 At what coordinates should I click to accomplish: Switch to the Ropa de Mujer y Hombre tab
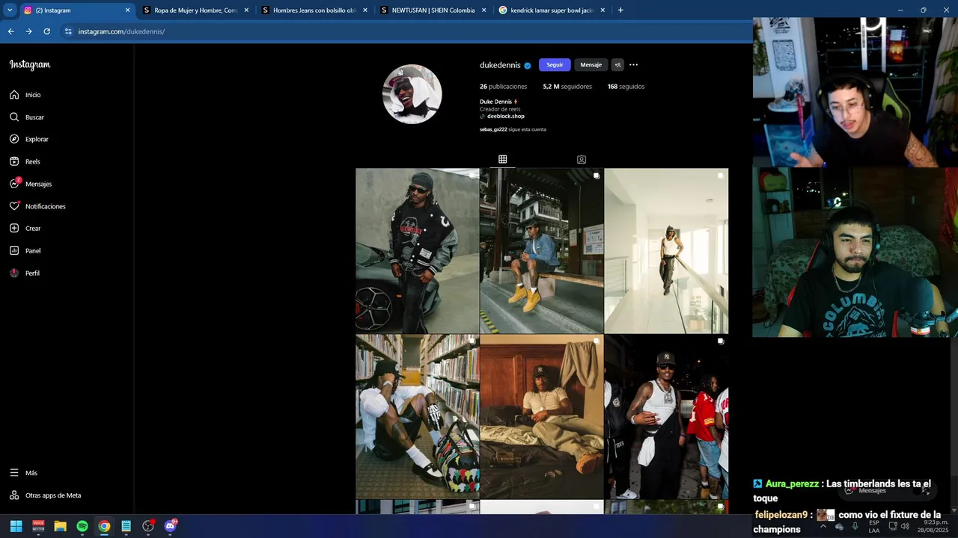pos(196,10)
